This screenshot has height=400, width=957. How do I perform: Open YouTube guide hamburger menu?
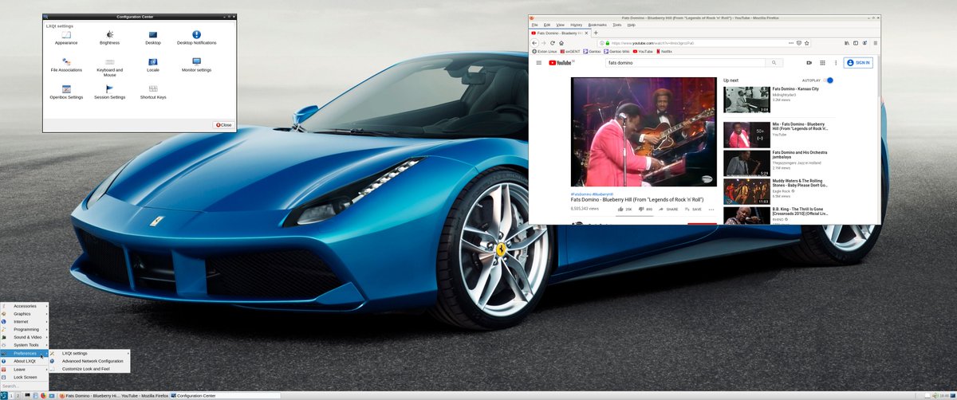coord(539,62)
